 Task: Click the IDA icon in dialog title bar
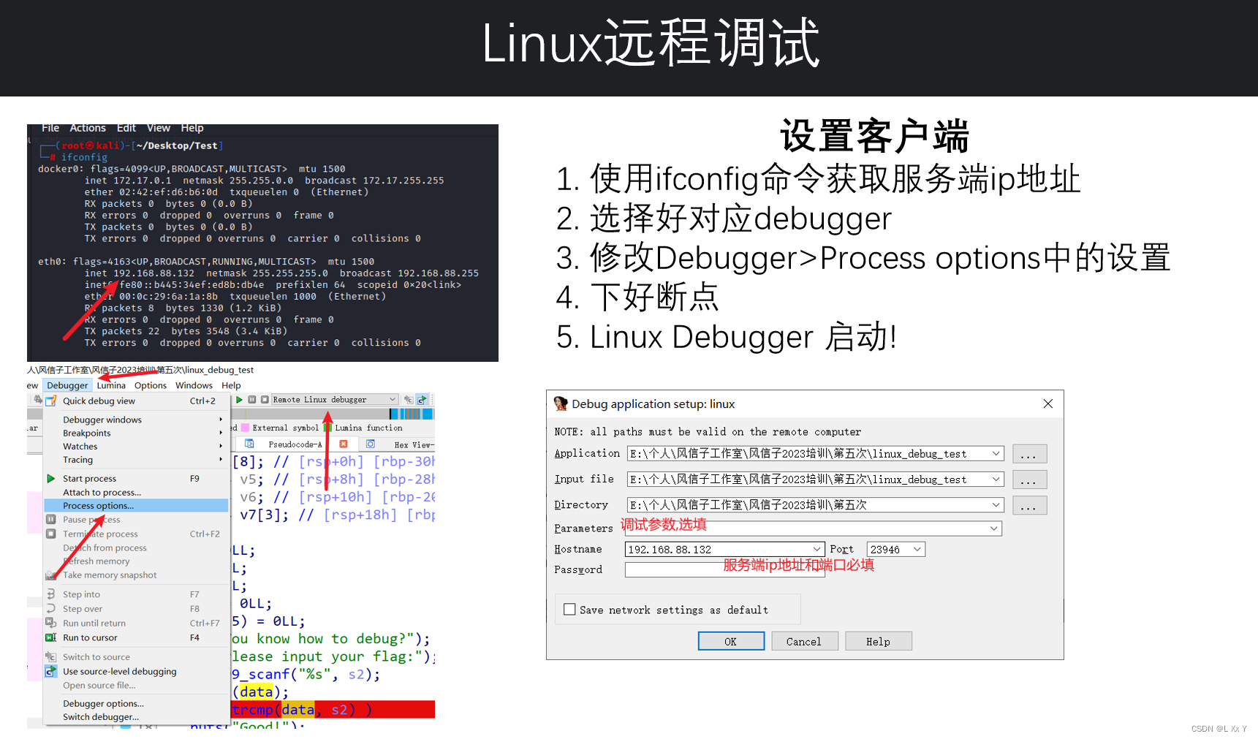click(561, 403)
